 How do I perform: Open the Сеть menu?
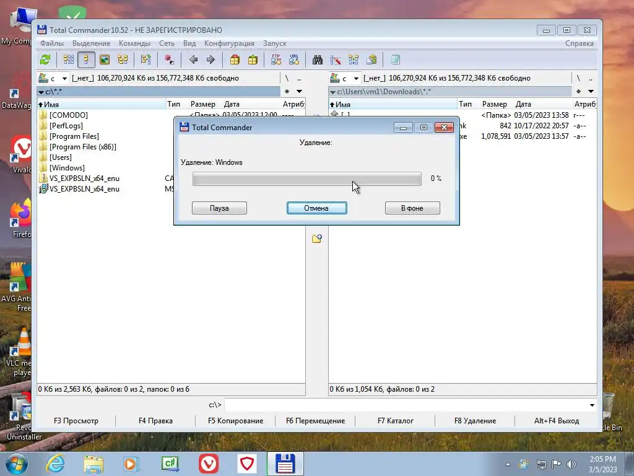tap(167, 43)
